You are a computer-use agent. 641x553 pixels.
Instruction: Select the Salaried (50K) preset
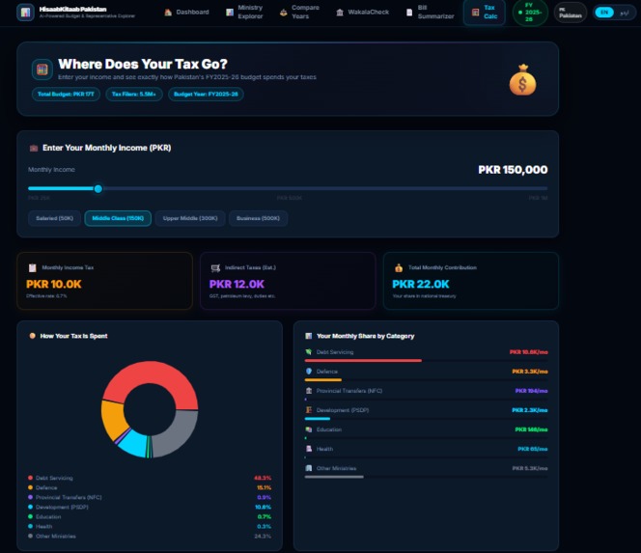point(54,218)
